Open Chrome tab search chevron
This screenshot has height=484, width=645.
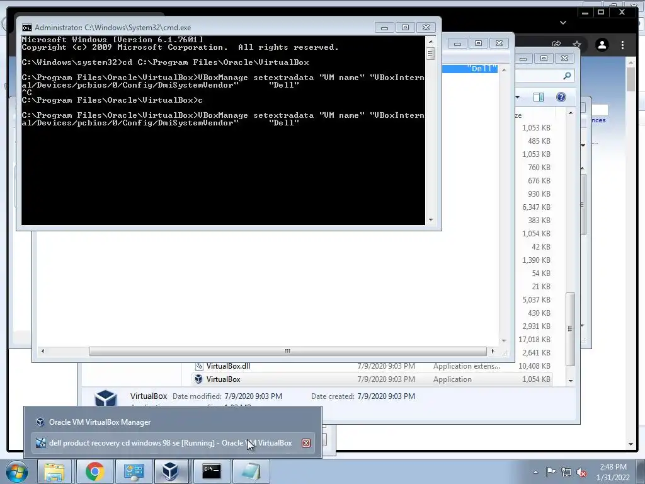[x=563, y=22]
